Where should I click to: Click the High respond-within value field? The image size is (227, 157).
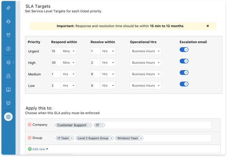[x=56, y=63]
